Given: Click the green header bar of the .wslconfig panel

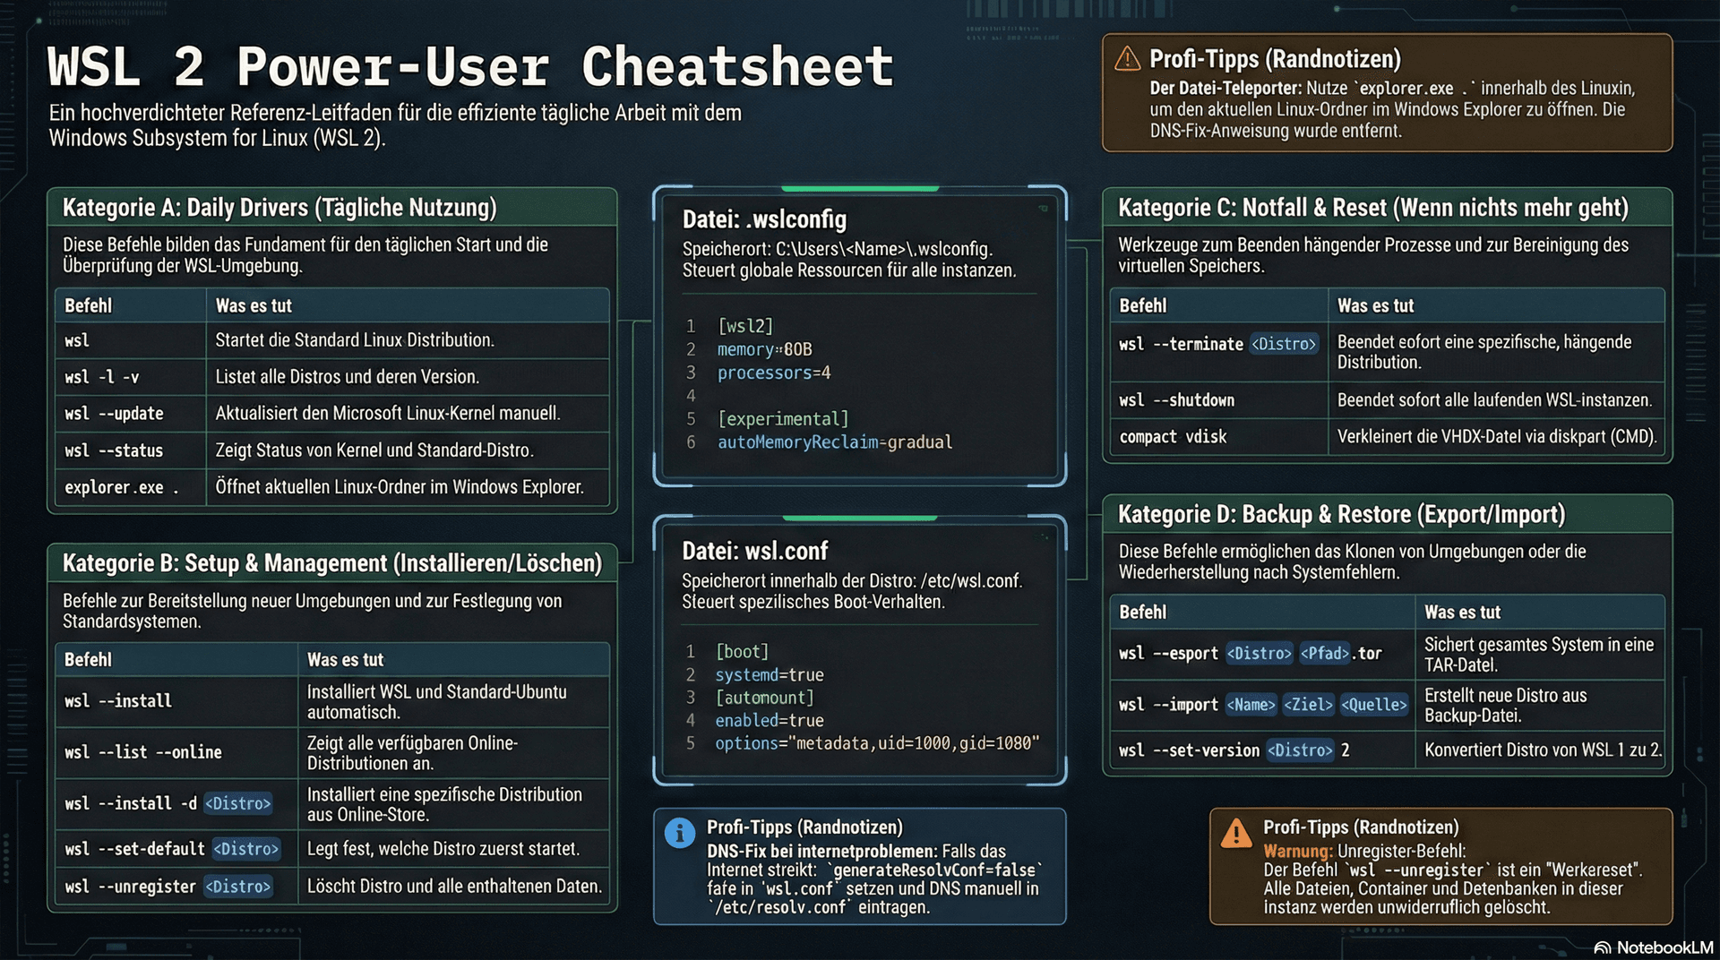Looking at the screenshot, I should point(858,188).
